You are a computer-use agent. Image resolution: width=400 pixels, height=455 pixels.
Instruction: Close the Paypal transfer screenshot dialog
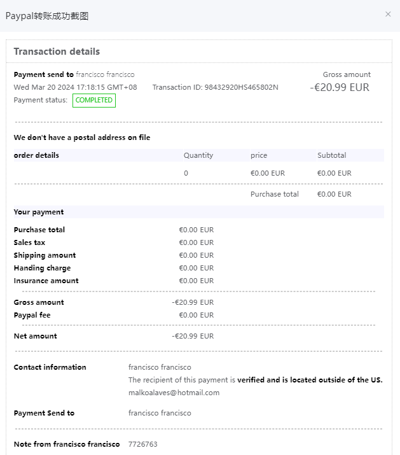(x=388, y=14)
